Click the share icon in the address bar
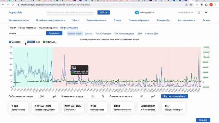The image size is (219, 123). point(186,5)
